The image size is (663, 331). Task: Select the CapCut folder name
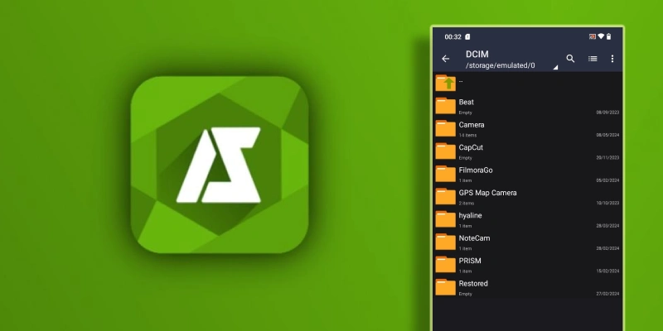click(471, 147)
